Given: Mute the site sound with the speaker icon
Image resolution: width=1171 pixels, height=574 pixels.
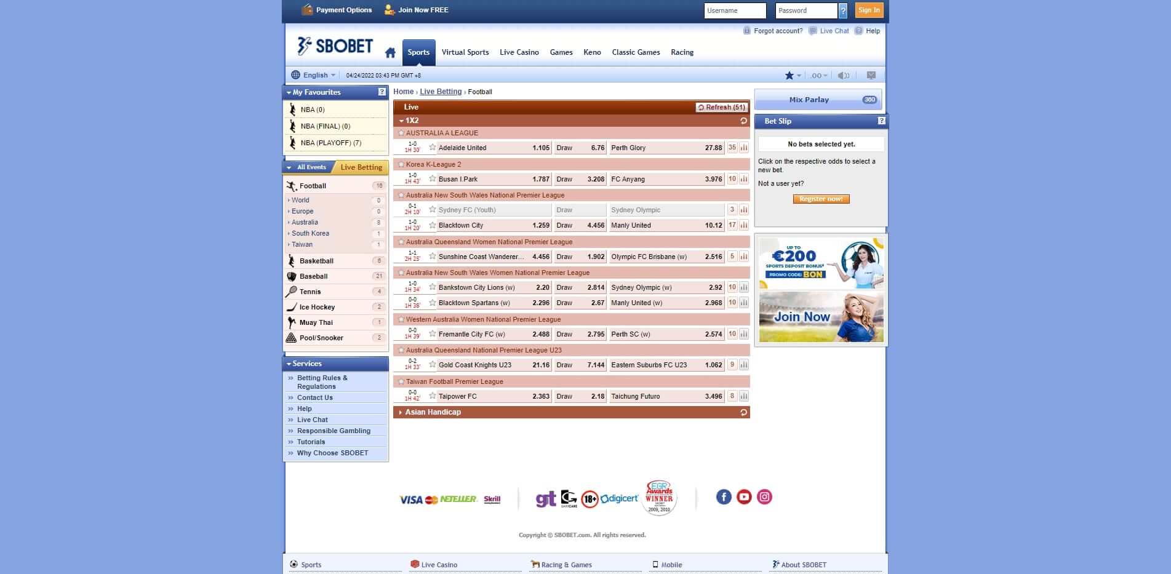Looking at the screenshot, I should [843, 75].
